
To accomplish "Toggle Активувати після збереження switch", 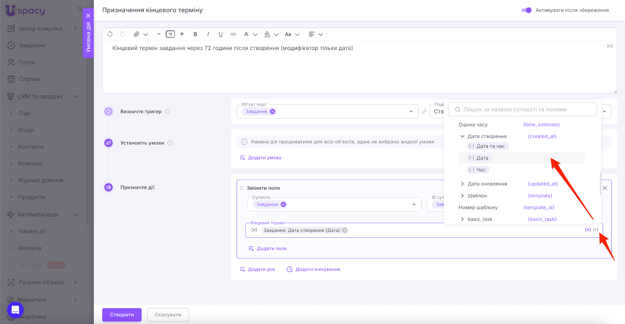I will 526,10.
